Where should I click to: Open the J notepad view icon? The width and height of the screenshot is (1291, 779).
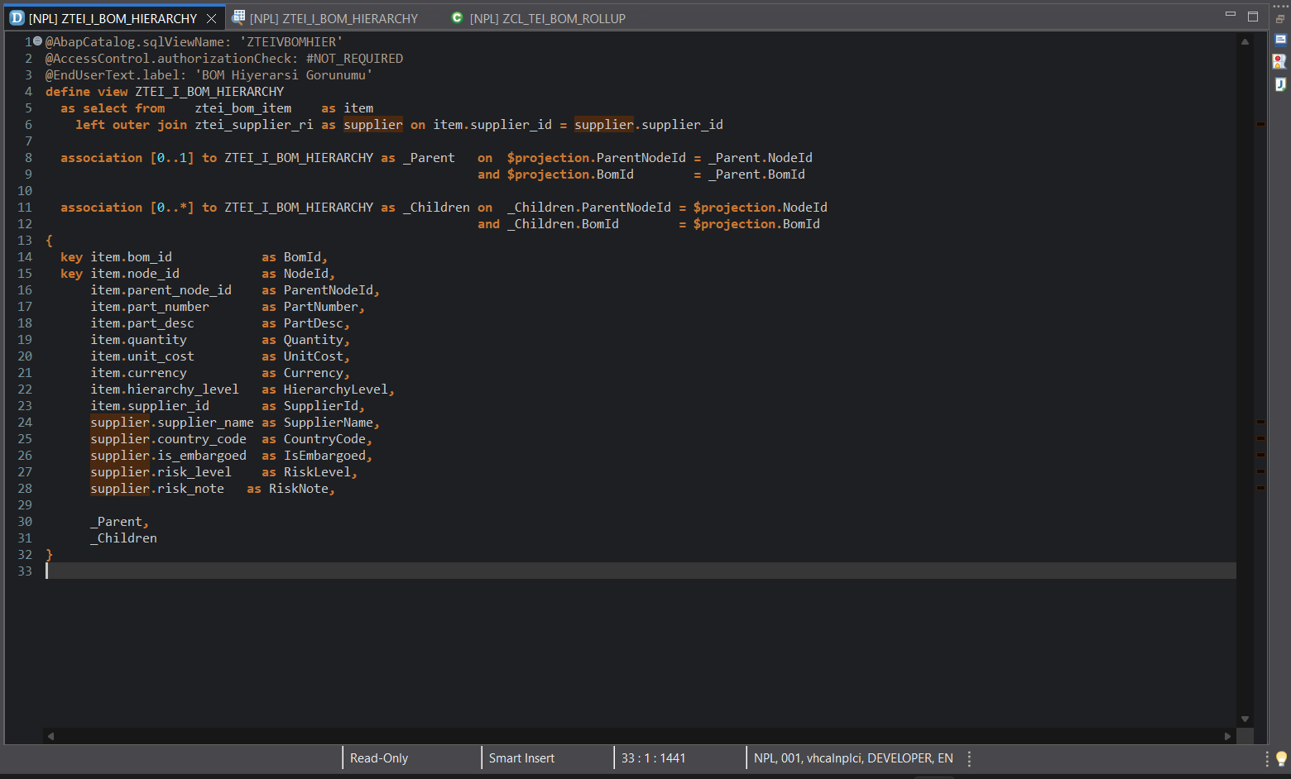click(x=1280, y=84)
